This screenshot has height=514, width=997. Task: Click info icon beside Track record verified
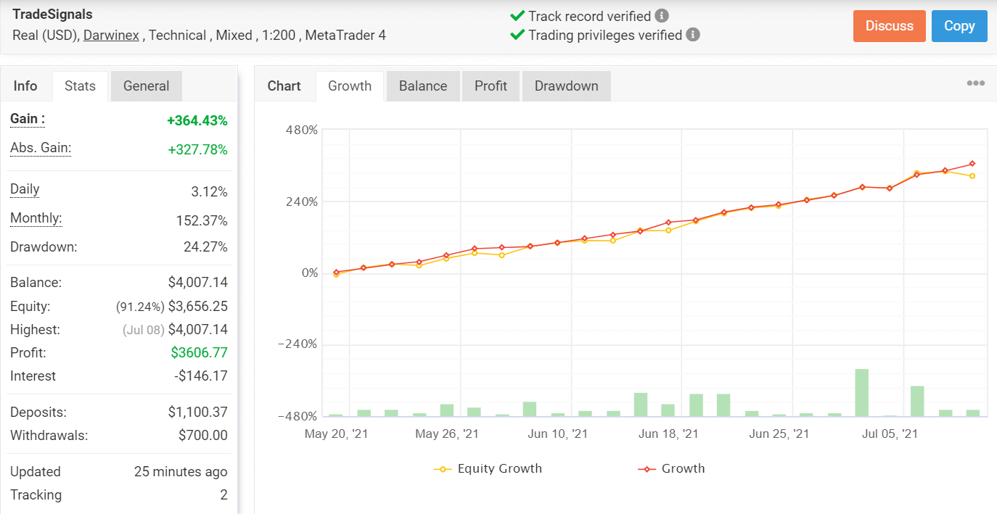pyautogui.click(x=661, y=15)
